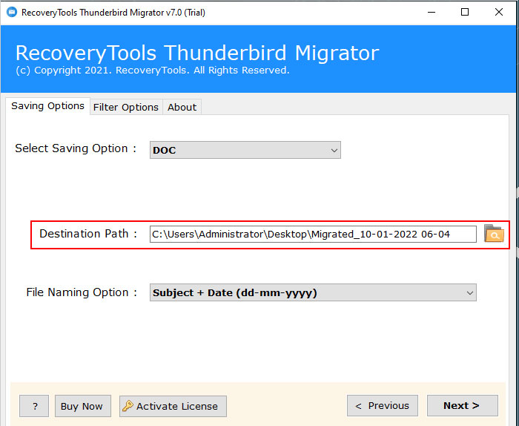Click Activate License button
Screen dimensions: 519x426
click(173, 406)
